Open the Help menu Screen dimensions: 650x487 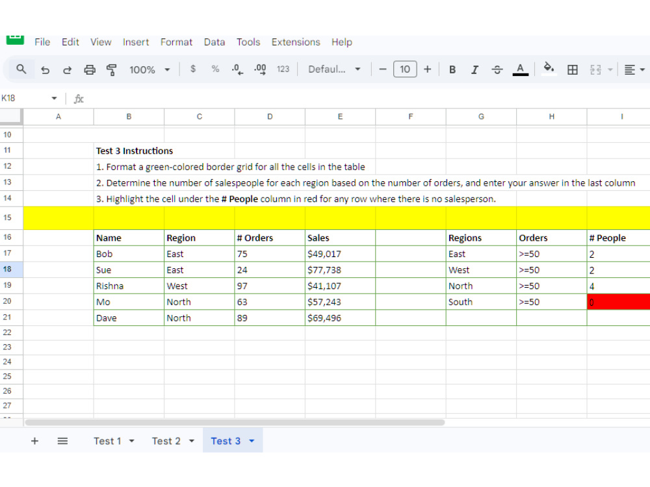point(342,42)
